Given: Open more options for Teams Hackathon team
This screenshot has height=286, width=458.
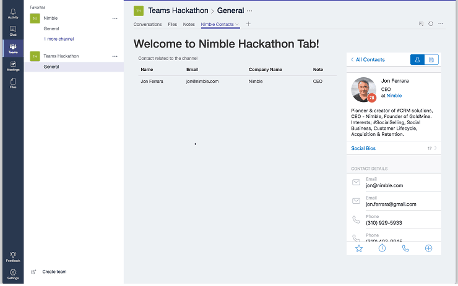Looking at the screenshot, I should [x=114, y=56].
